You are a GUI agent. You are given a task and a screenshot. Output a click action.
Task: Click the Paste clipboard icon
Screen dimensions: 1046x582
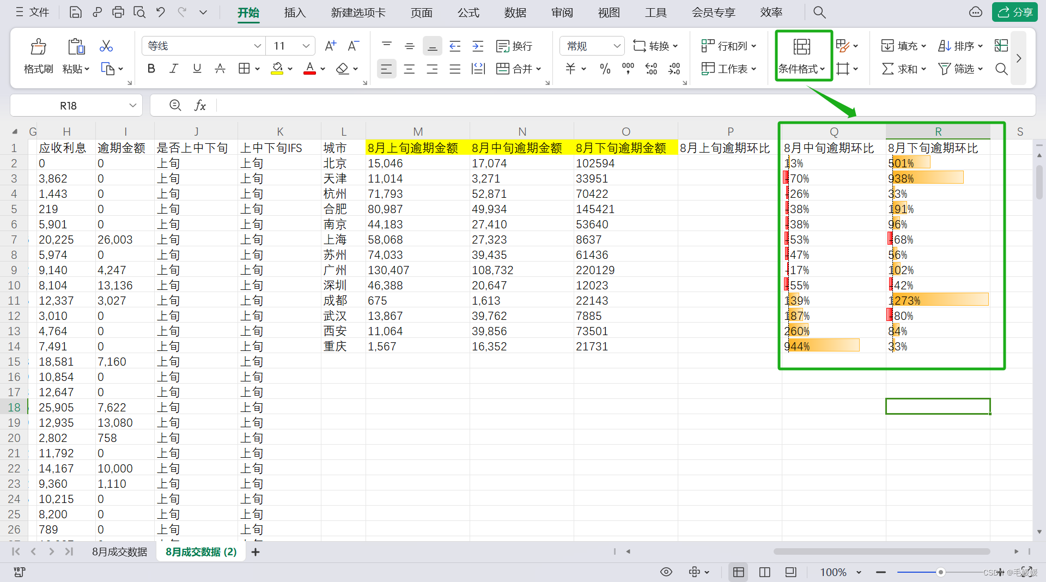click(x=76, y=46)
